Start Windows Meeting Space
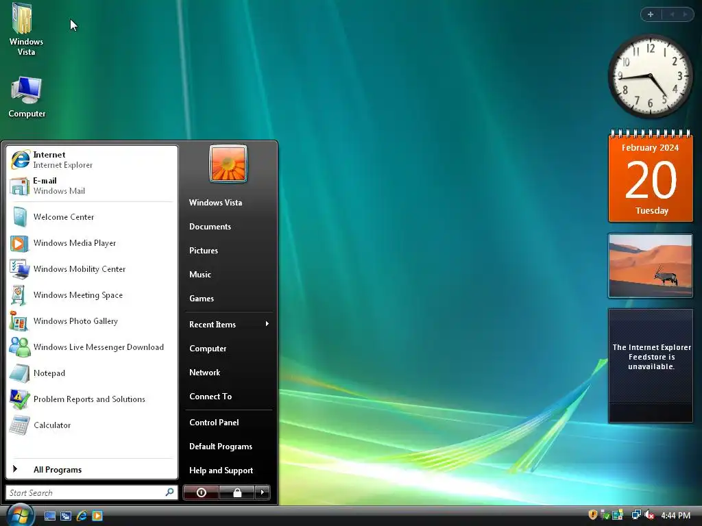 [92, 295]
